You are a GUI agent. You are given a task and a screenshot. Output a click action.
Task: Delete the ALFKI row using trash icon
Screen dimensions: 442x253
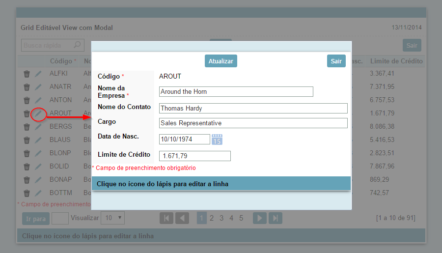[x=27, y=74]
